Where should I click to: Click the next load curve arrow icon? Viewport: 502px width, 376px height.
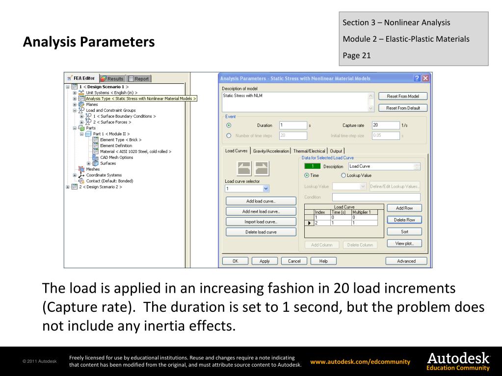tap(262, 169)
